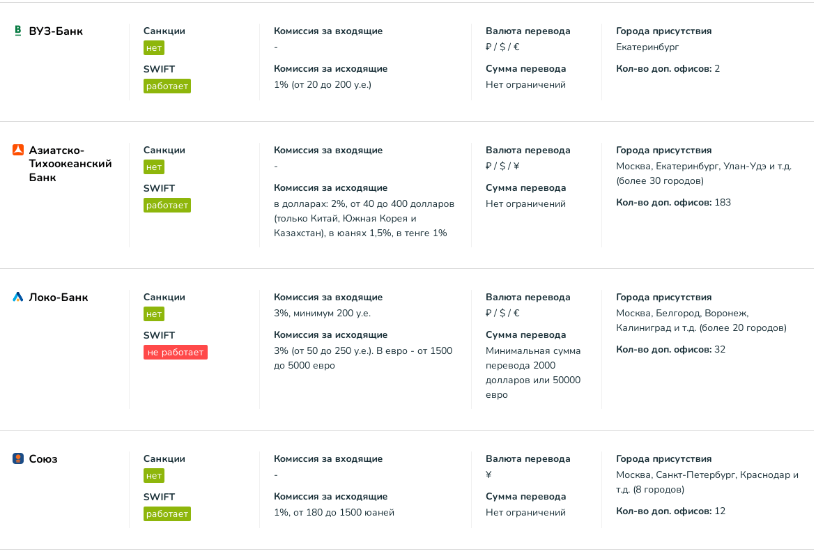
Task: Click the 'нет' sanctions badge for Азиатско-Тихоокеанский Банк
Action: coord(154,167)
